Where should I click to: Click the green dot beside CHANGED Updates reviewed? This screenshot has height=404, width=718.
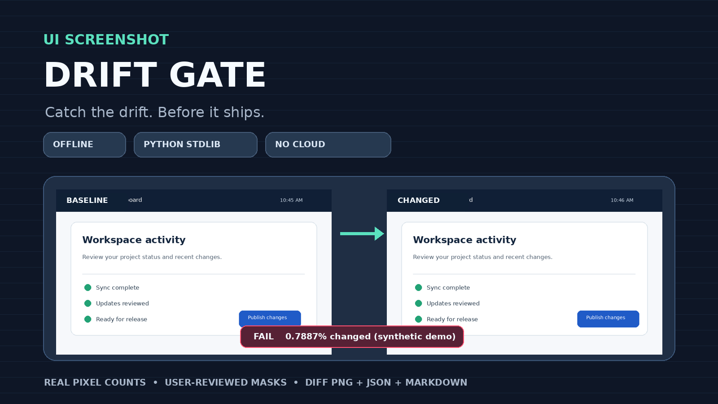coord(419,303)
